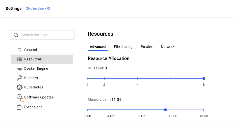This screenshot has width=233, height=139.
Task: Switch to the Advanced tab
Action: pyautogui.click(x=98, y=47)
